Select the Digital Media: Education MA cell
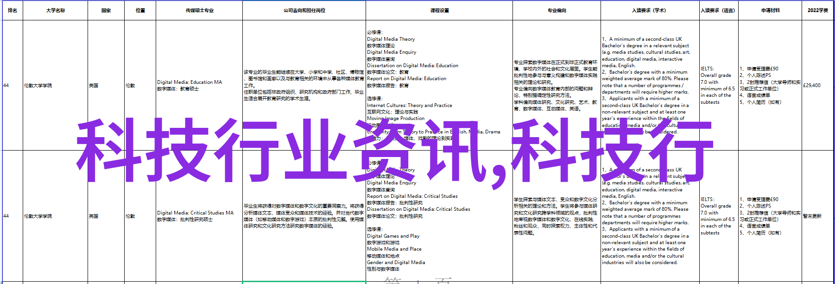835x284 pixels. point(199,85)
